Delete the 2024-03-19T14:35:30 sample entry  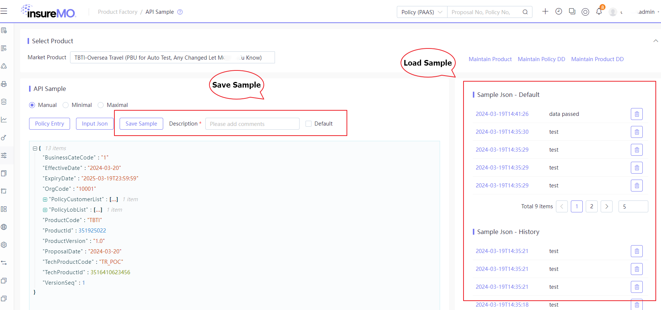point(637,132)
